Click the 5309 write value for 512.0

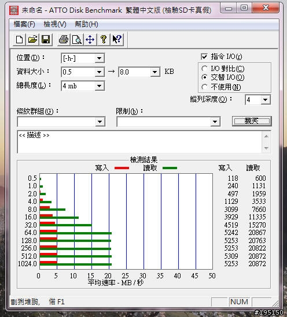tap(231, 256)
